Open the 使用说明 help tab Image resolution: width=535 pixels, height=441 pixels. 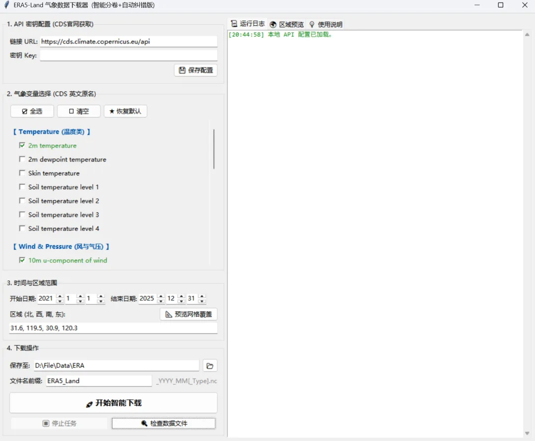point(326,24)
